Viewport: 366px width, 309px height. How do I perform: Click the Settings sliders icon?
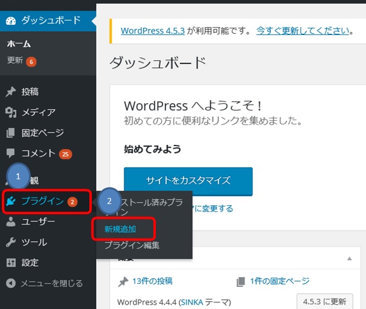click(11, 263)
